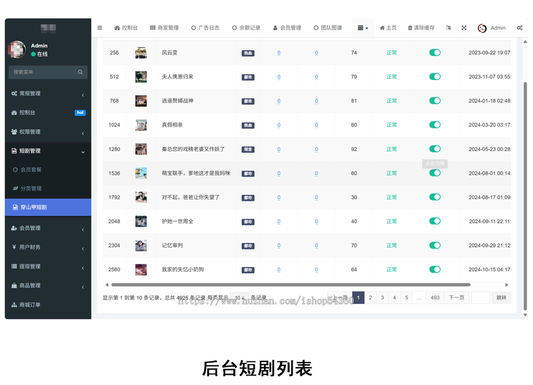Viewport: 533px width, 385px height.
Task: Open the settings gears icon at top right
Action: click(x=520, y=28)
